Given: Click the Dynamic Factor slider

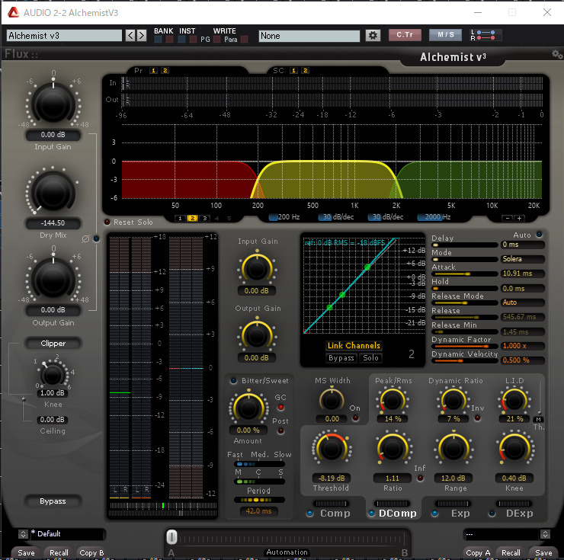Looking at the screenshot, I should 465,347.
